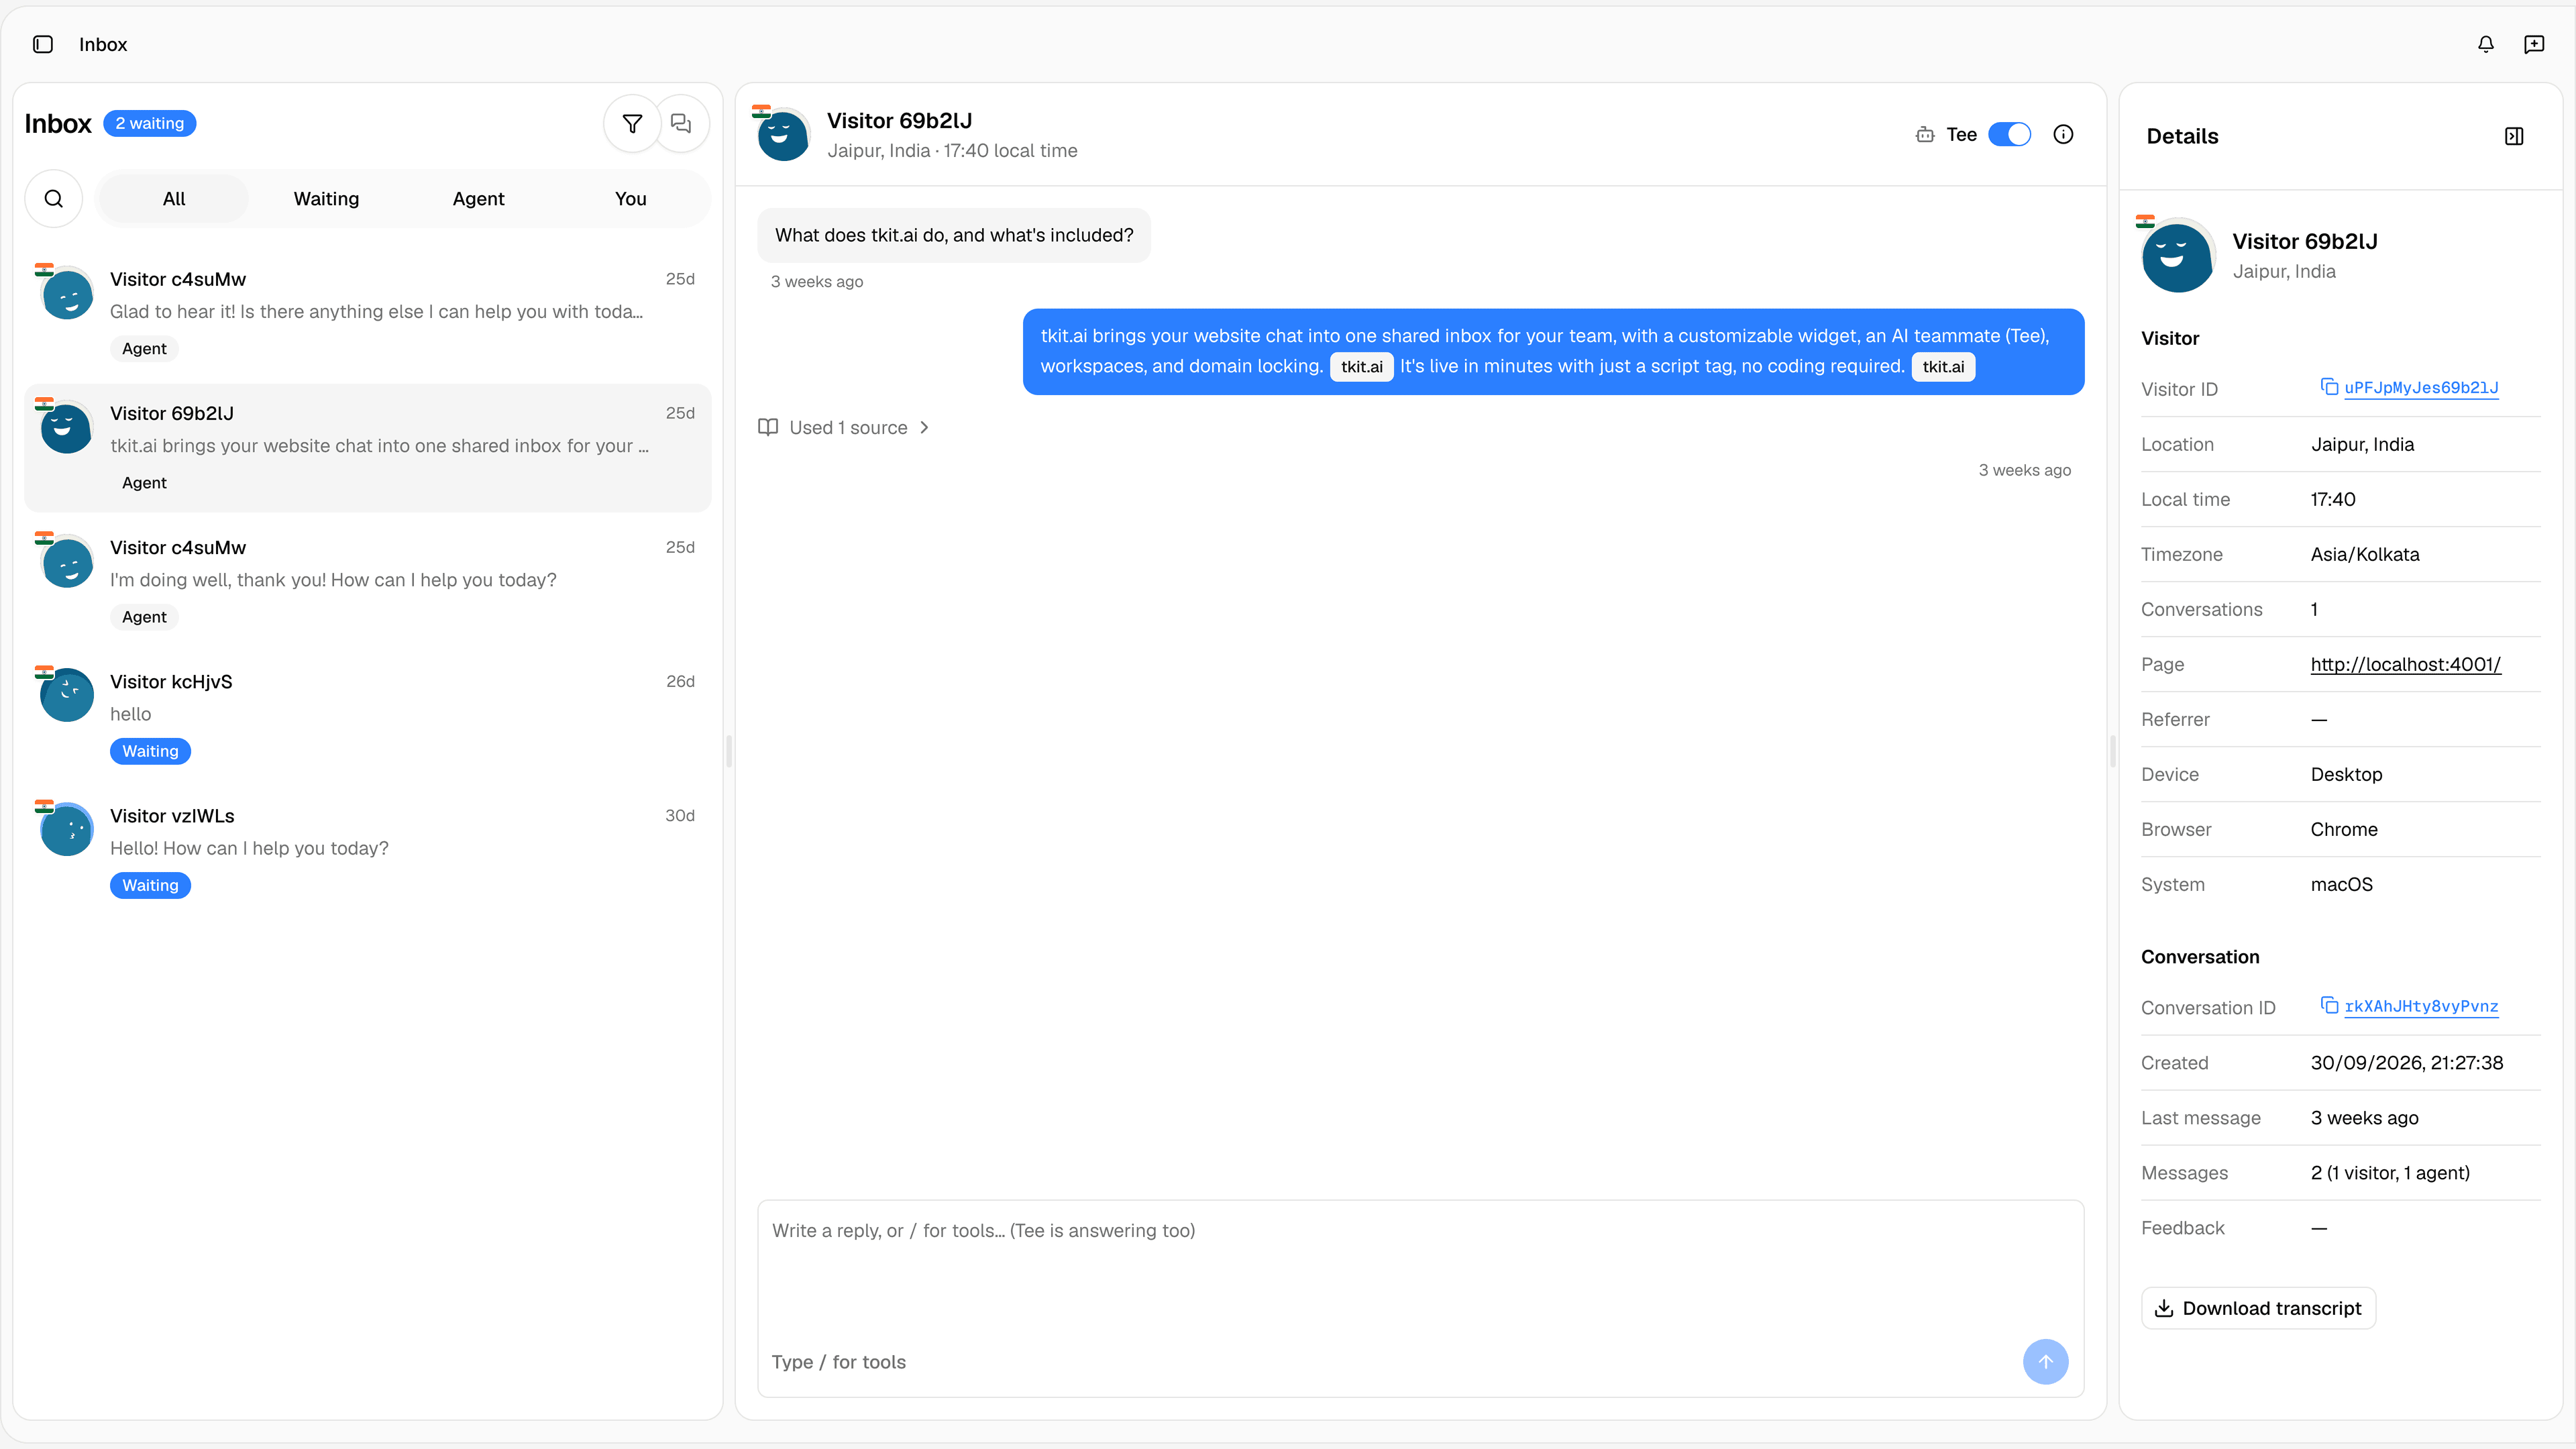Expand the Used 1 source chevron
Image resolution: width=2576 pixels, height=1449 pixels.
pos(924,428)
